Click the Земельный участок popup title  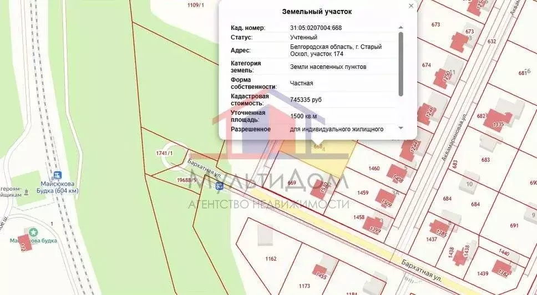point(317,11)
